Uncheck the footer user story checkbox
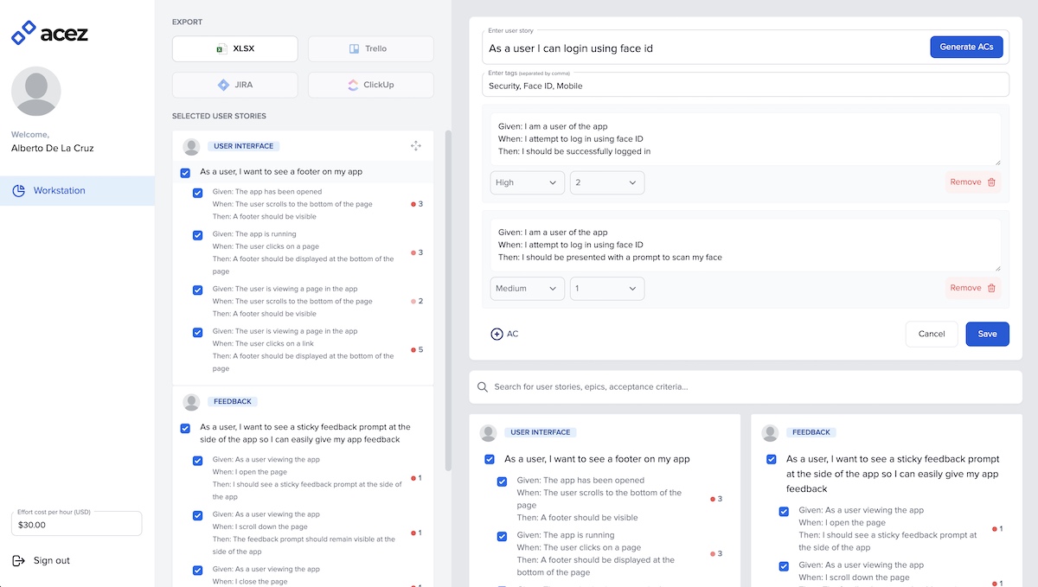This screenshot has width=1038, height=587. coord(185,172)
